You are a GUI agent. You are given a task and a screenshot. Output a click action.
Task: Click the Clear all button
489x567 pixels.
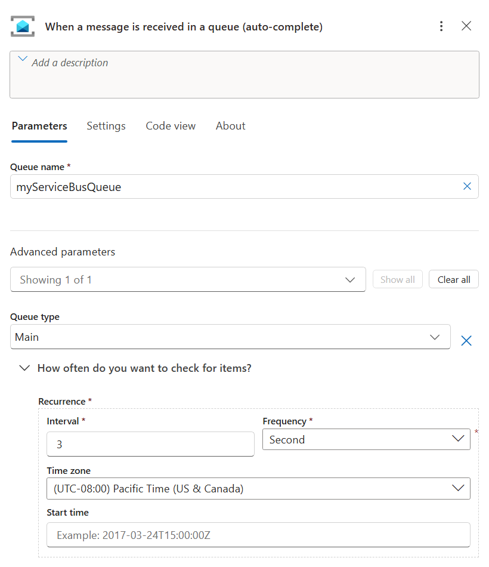(x=453, y=279)
